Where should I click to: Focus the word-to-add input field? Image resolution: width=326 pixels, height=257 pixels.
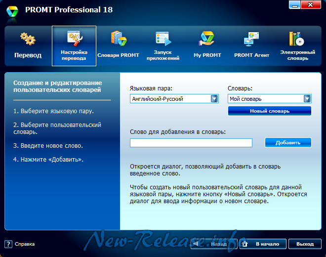tap(191, 143)
